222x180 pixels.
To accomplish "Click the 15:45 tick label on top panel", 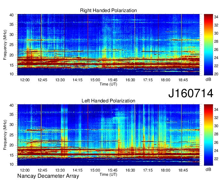I will pos(113,80).
